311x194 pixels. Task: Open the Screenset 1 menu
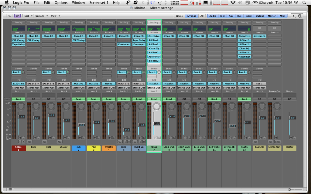point(99,2)
